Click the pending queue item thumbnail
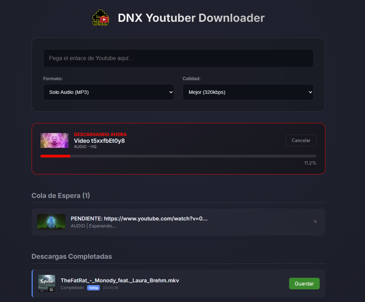 [51, 222]
